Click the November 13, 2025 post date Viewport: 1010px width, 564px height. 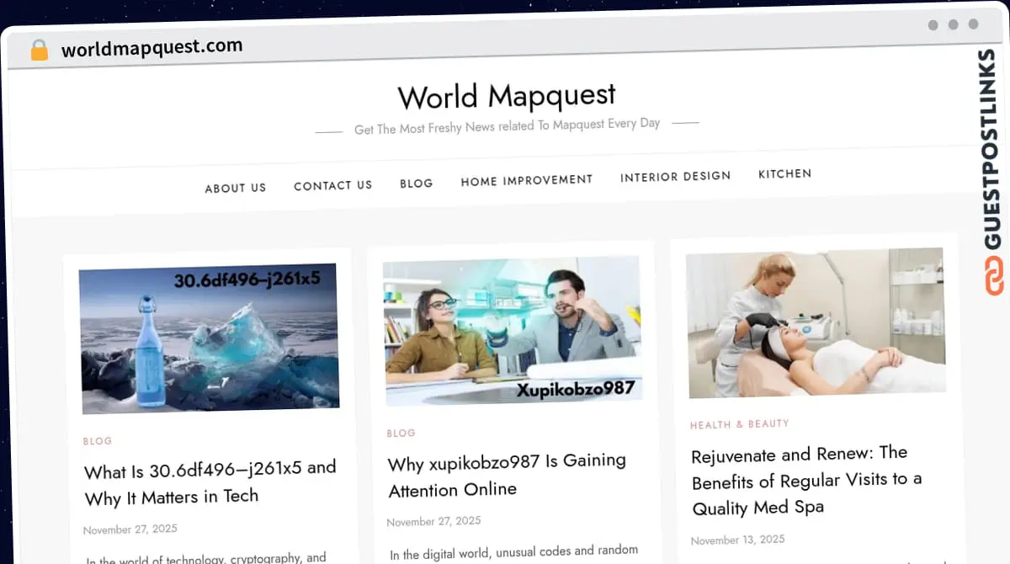(x=737, y=540)
